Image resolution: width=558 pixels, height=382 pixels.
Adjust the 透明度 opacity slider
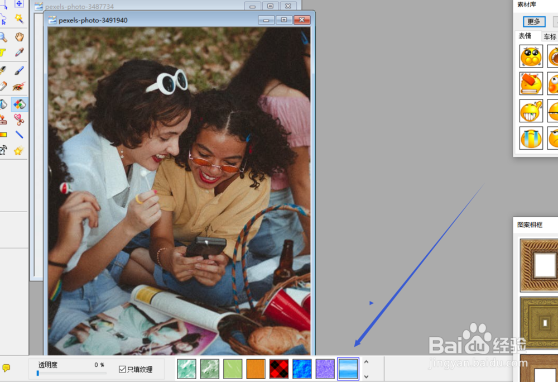coord(71,373)
